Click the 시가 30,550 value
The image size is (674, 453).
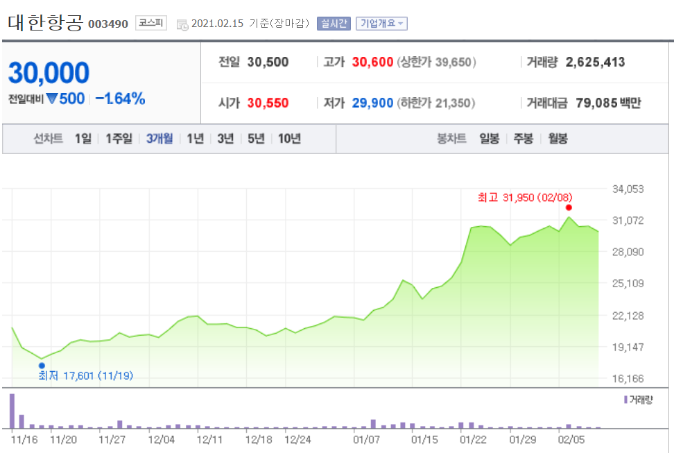tap(268, 103)
